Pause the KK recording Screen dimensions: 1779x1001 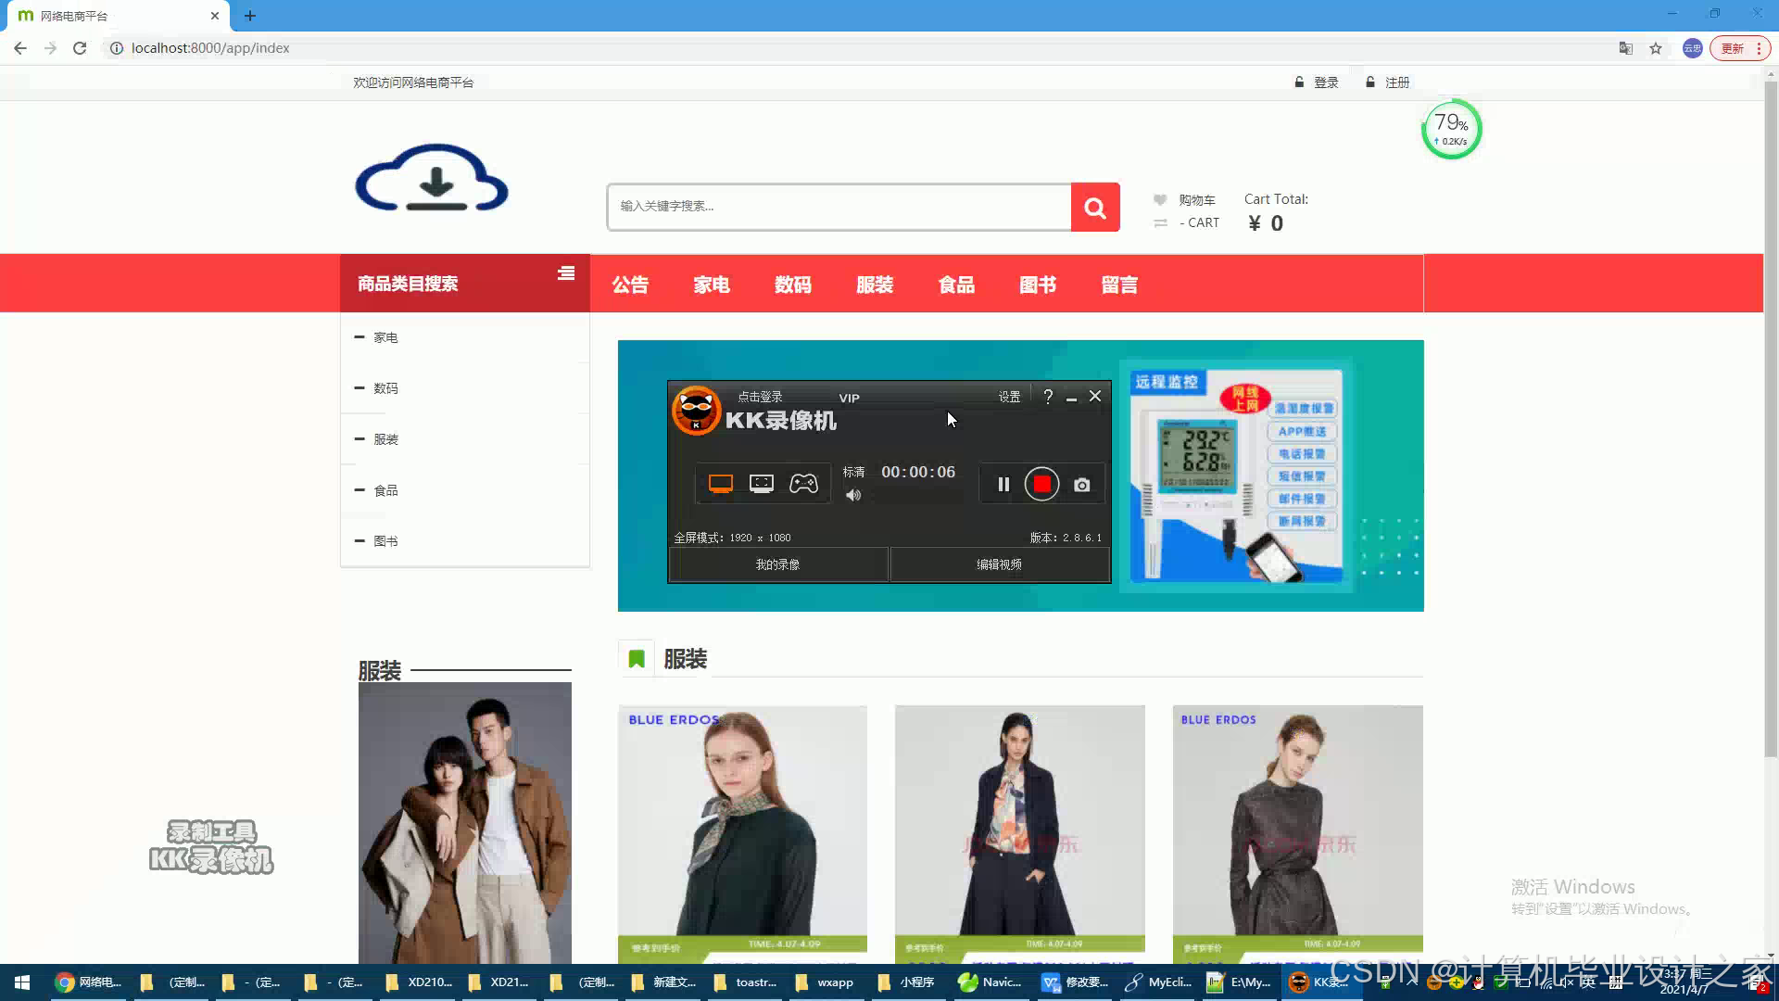1003,484
